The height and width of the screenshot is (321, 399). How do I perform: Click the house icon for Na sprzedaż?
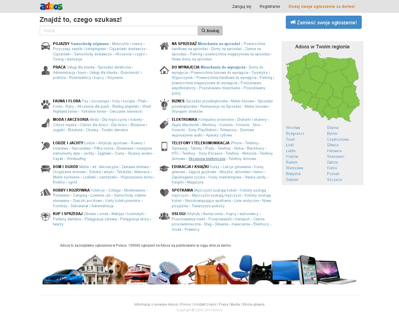[164, 46]
